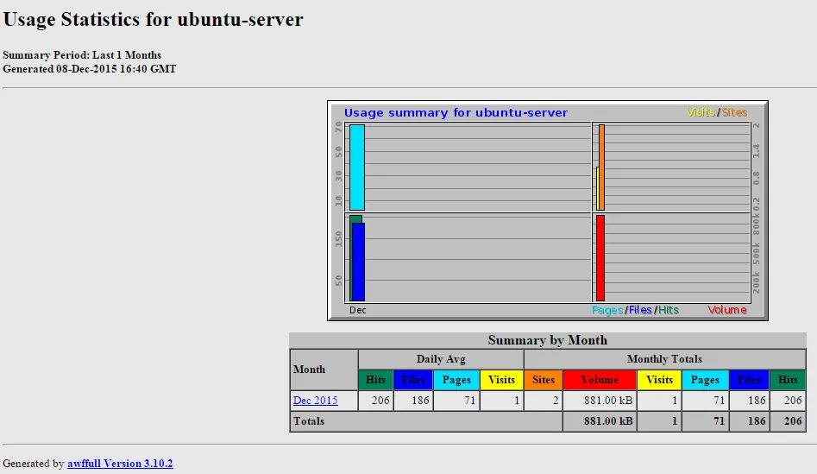This screenshot has width=817, height=474.
Task: Click the chart title 'Usage summary for ubuntu-server'
Action: point(456,112)
